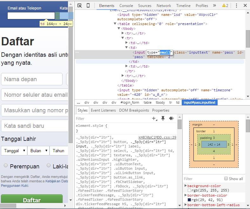Viewport: 250px width, 209px height.
Task: Select the Laki-laki radio button
Action: tap(49, 165)
